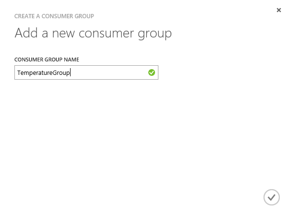Click the green validation check icon

pyautogui.click(x=152, y=72)
